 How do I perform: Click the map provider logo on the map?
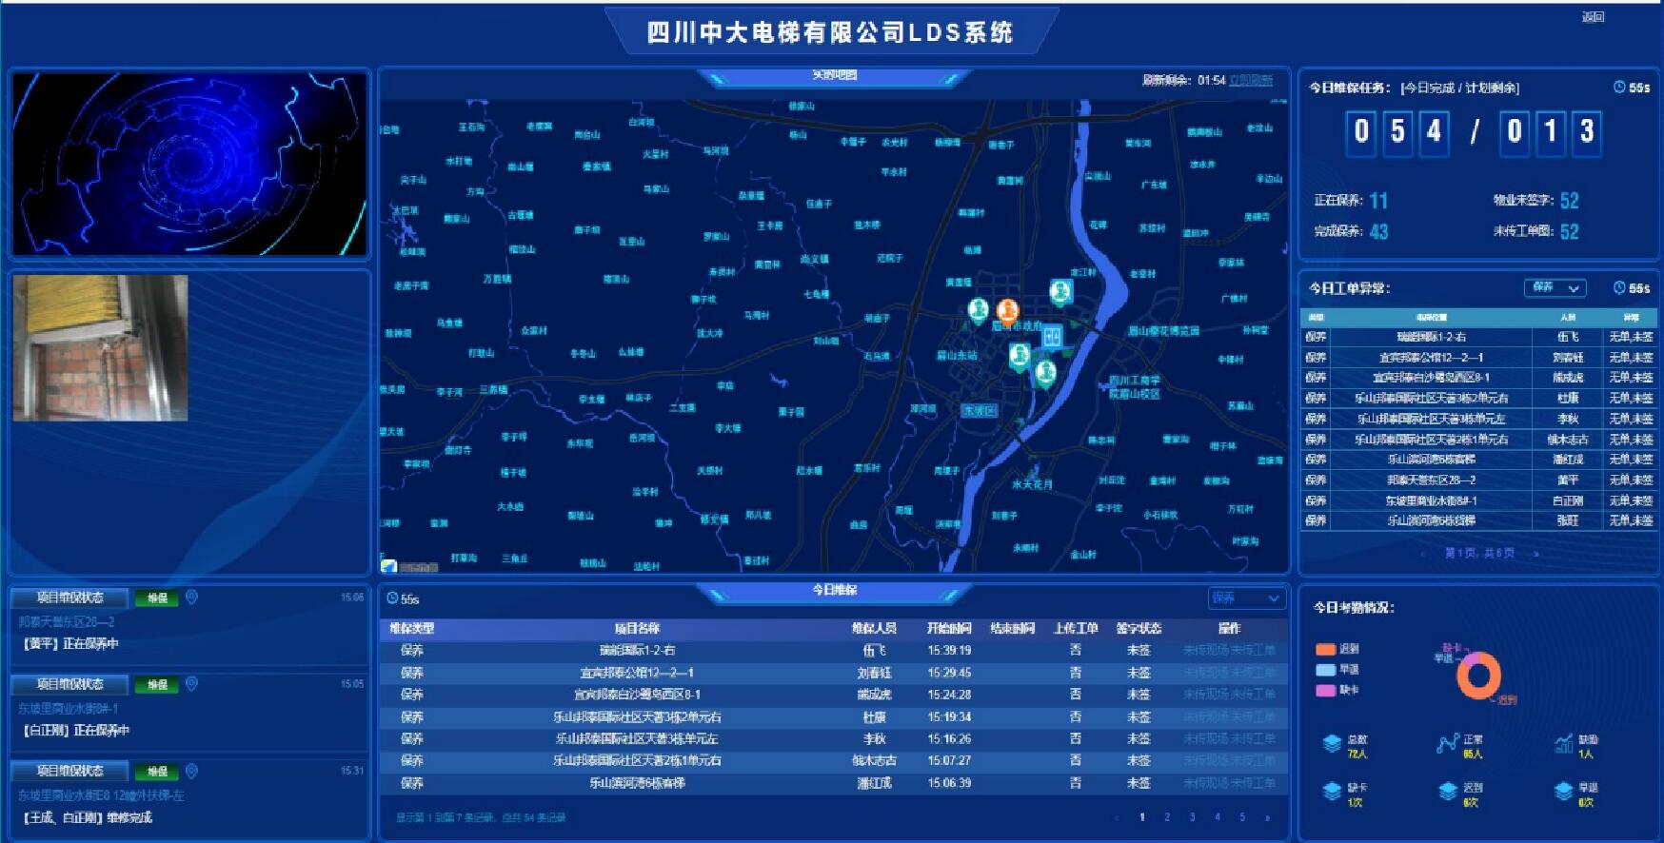click(x=389, y=566)
